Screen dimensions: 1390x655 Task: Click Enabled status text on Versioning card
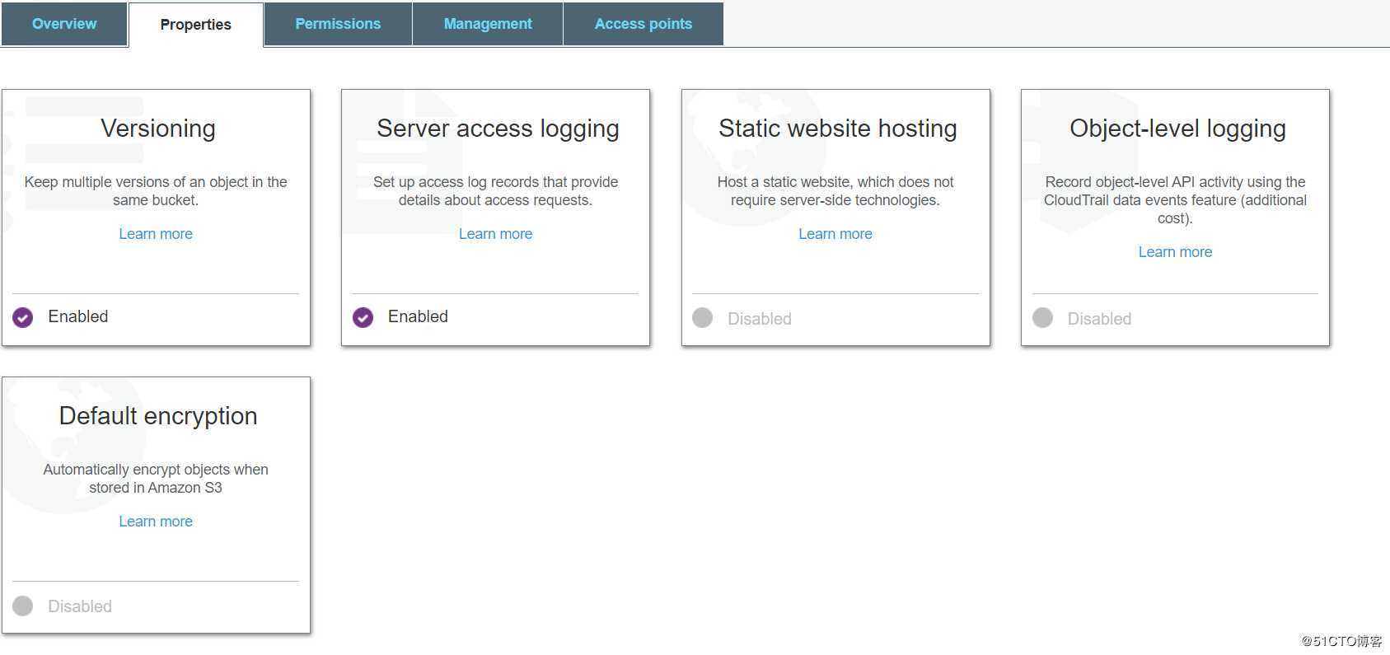(x=78, y=316)
